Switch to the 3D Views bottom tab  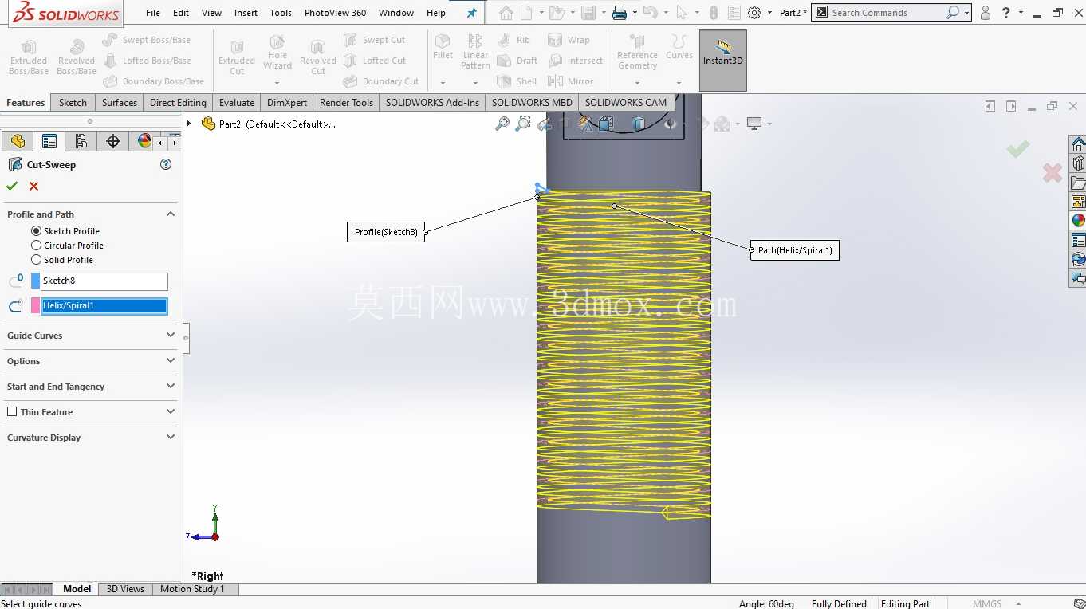(x=125, y=589)
